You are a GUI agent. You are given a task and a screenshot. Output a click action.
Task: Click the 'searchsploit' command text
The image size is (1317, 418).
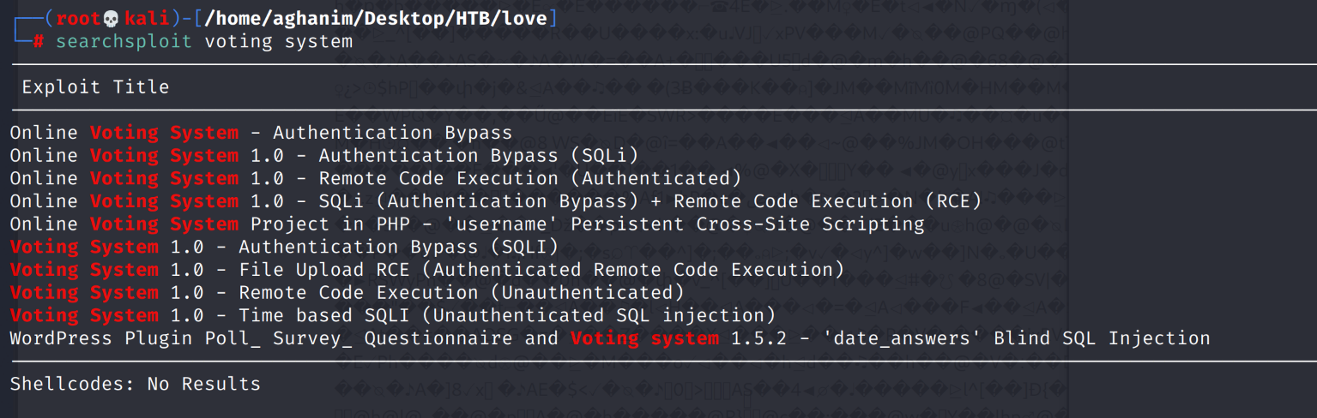pyautogui.click(x=124, y=41)
